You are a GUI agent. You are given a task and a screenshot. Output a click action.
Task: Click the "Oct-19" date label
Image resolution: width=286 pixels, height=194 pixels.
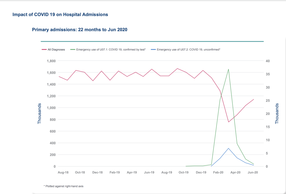point(183,172)
